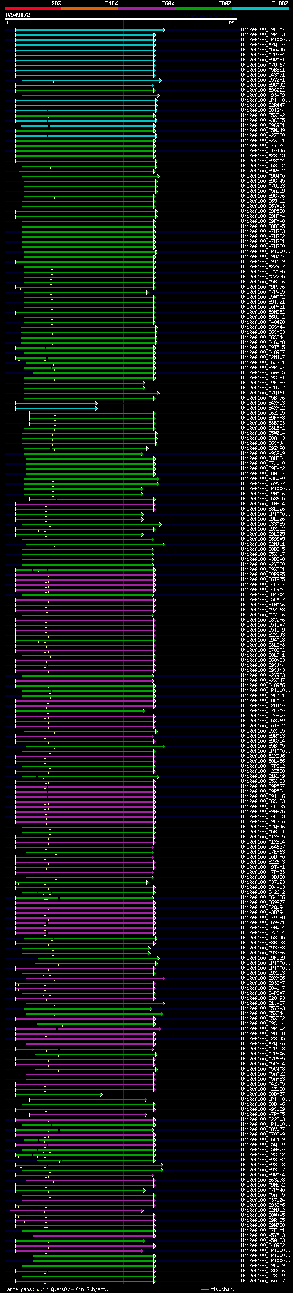Viewport: 293px width, 1293px height.
Task: Select hit label UniRef100_Q9LMX7
Action: (263, 30)
